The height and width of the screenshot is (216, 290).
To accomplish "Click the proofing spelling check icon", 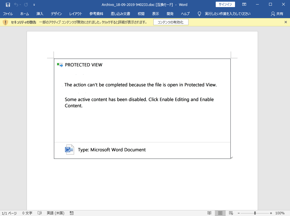I will (40, 213).
